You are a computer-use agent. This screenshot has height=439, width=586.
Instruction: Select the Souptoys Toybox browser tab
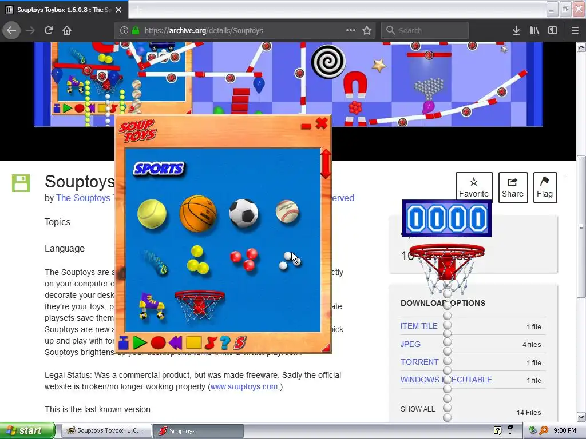click(x=64, y=10)
